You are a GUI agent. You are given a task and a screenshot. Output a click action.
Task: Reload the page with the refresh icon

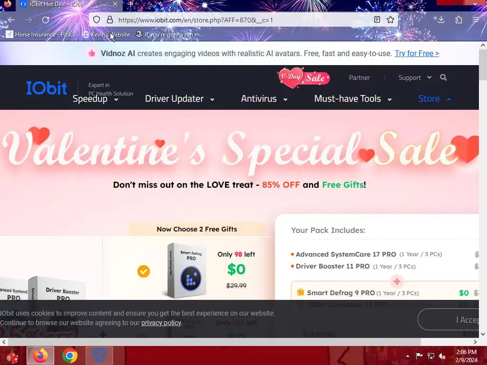(x=46, y=20)
